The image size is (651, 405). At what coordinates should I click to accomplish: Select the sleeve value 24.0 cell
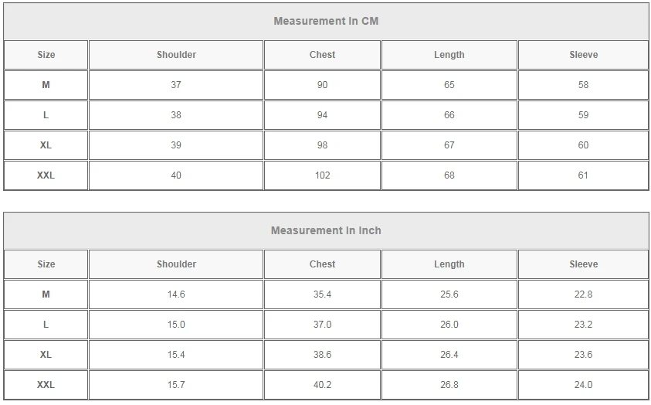(x=583, y=385)
